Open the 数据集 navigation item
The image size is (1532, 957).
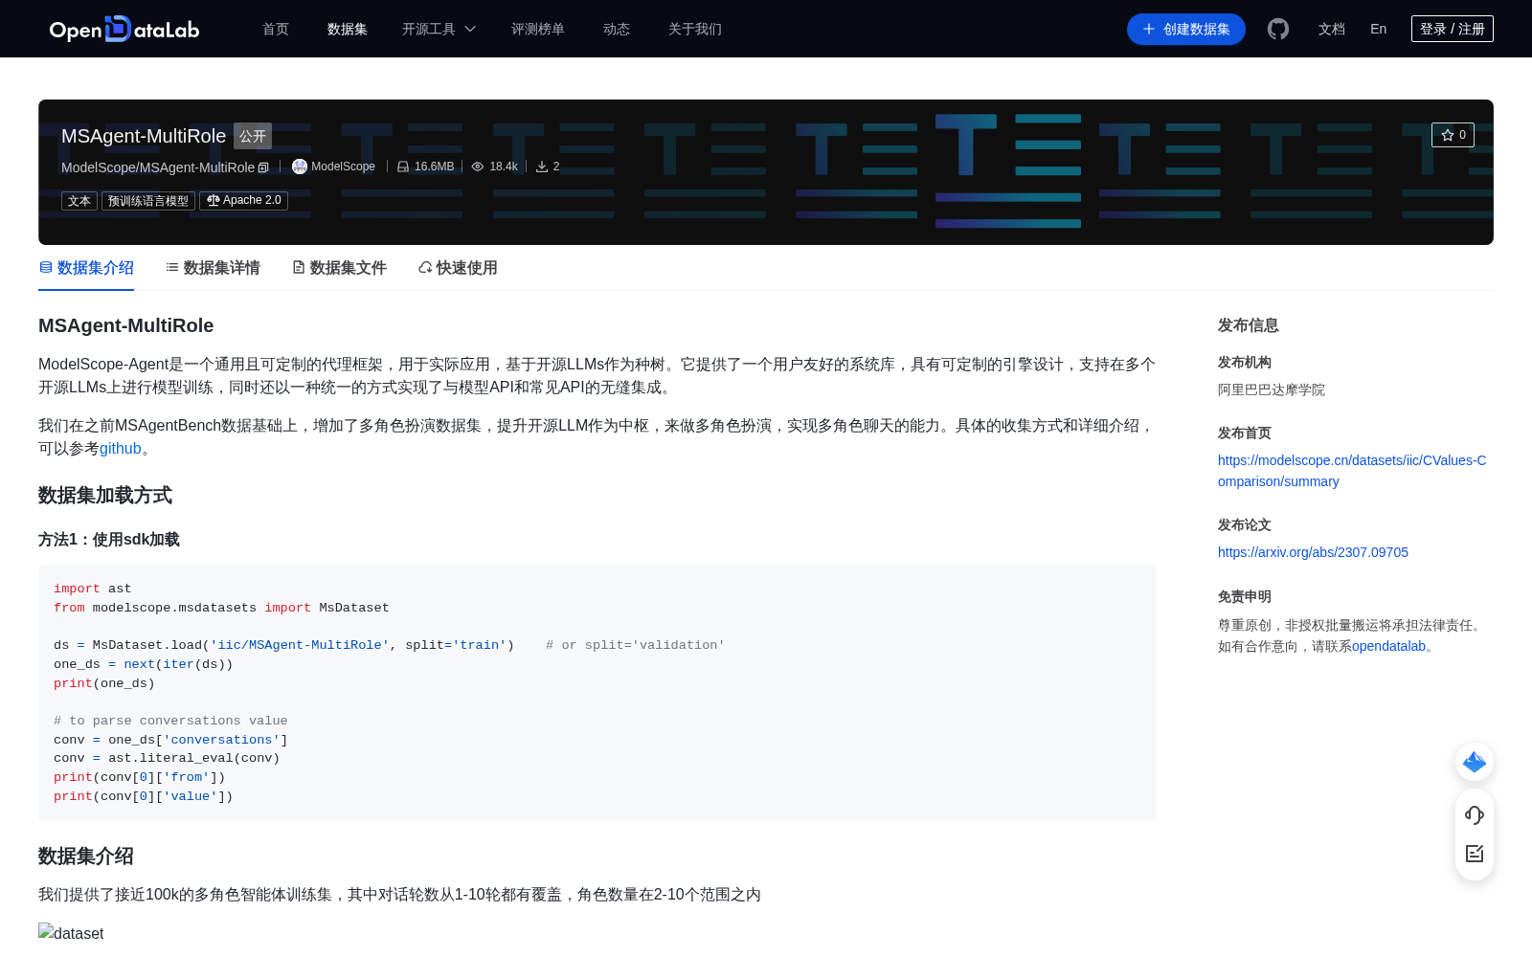348,29
